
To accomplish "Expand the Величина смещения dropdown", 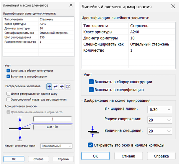I will (x=160, y=131).
